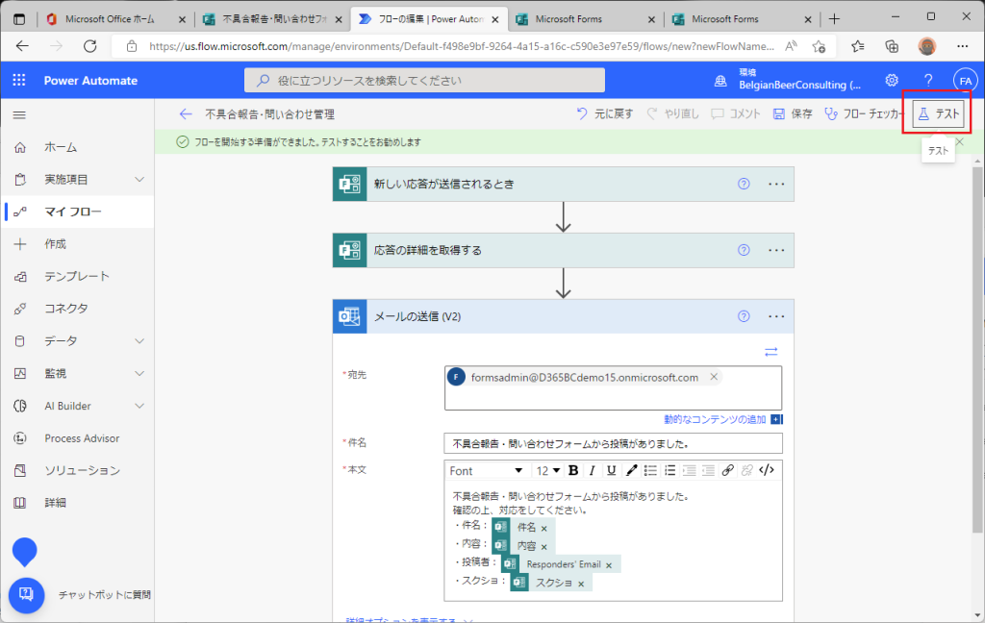Insert a numbered list in the body
The height and width of the screenshot is (623, 985).
669,470
